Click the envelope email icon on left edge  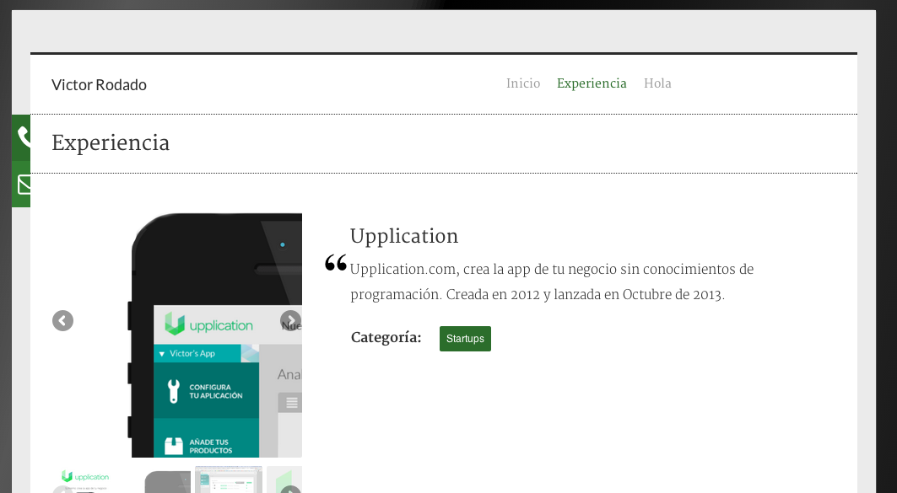coord(22,185)
